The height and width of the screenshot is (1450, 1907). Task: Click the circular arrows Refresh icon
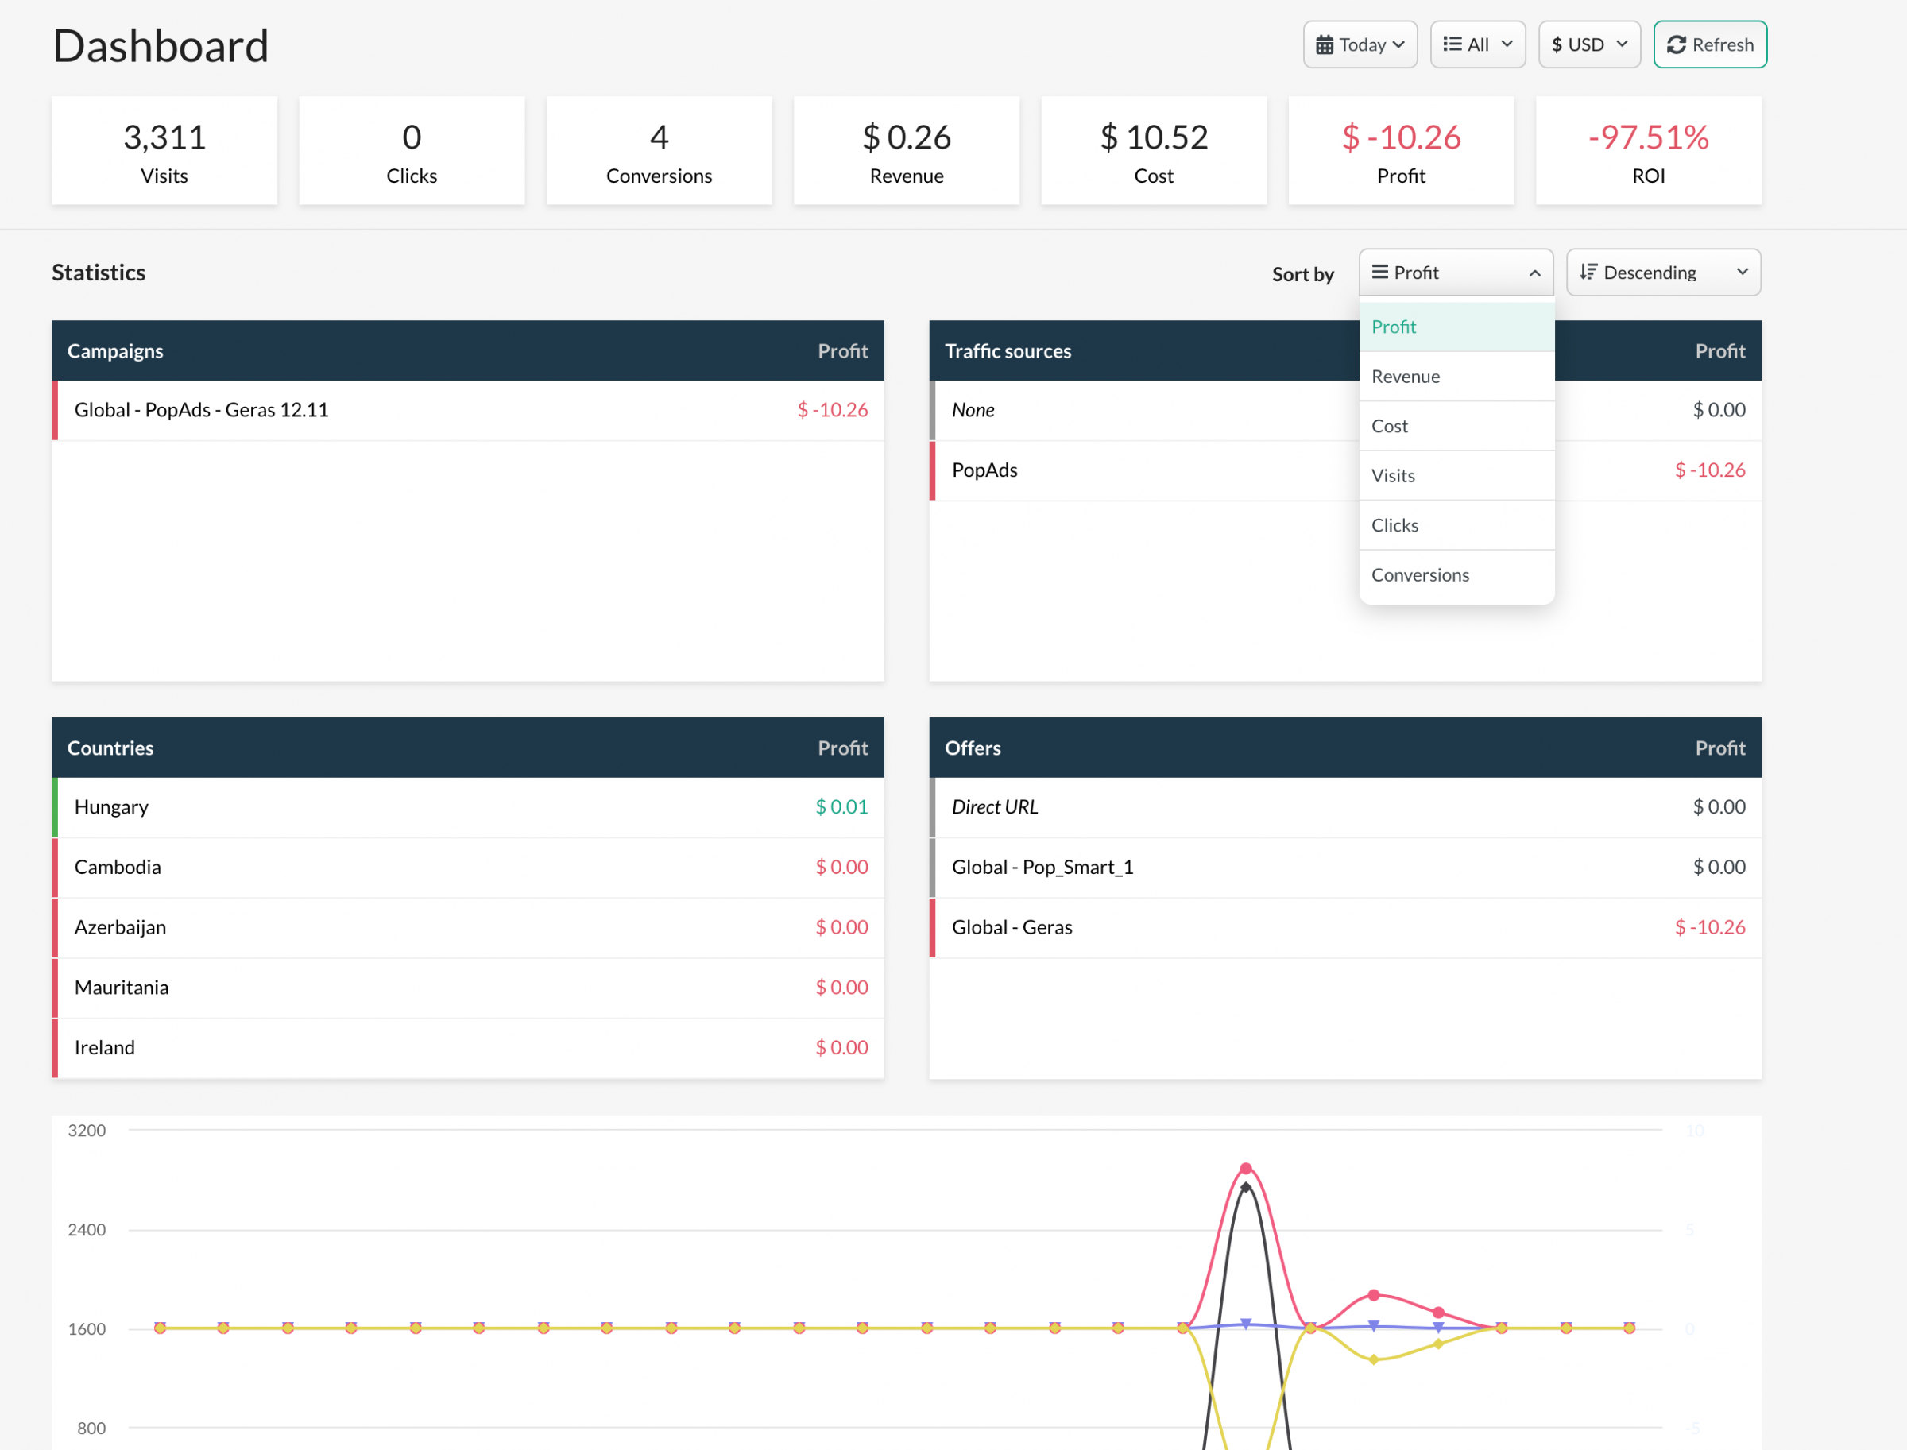[1676, 44]
